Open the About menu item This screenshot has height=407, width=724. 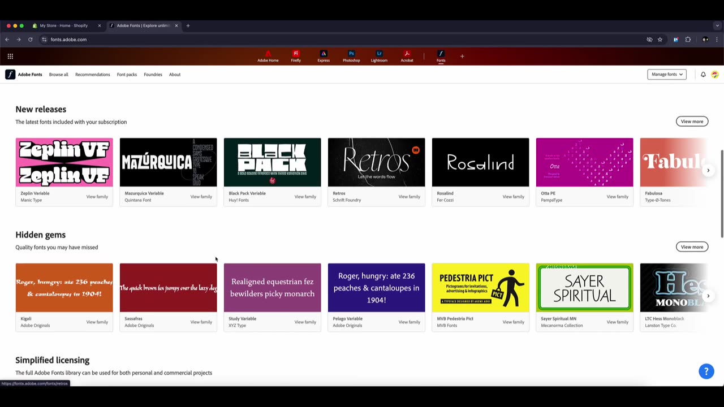click(x=175, y=75)
